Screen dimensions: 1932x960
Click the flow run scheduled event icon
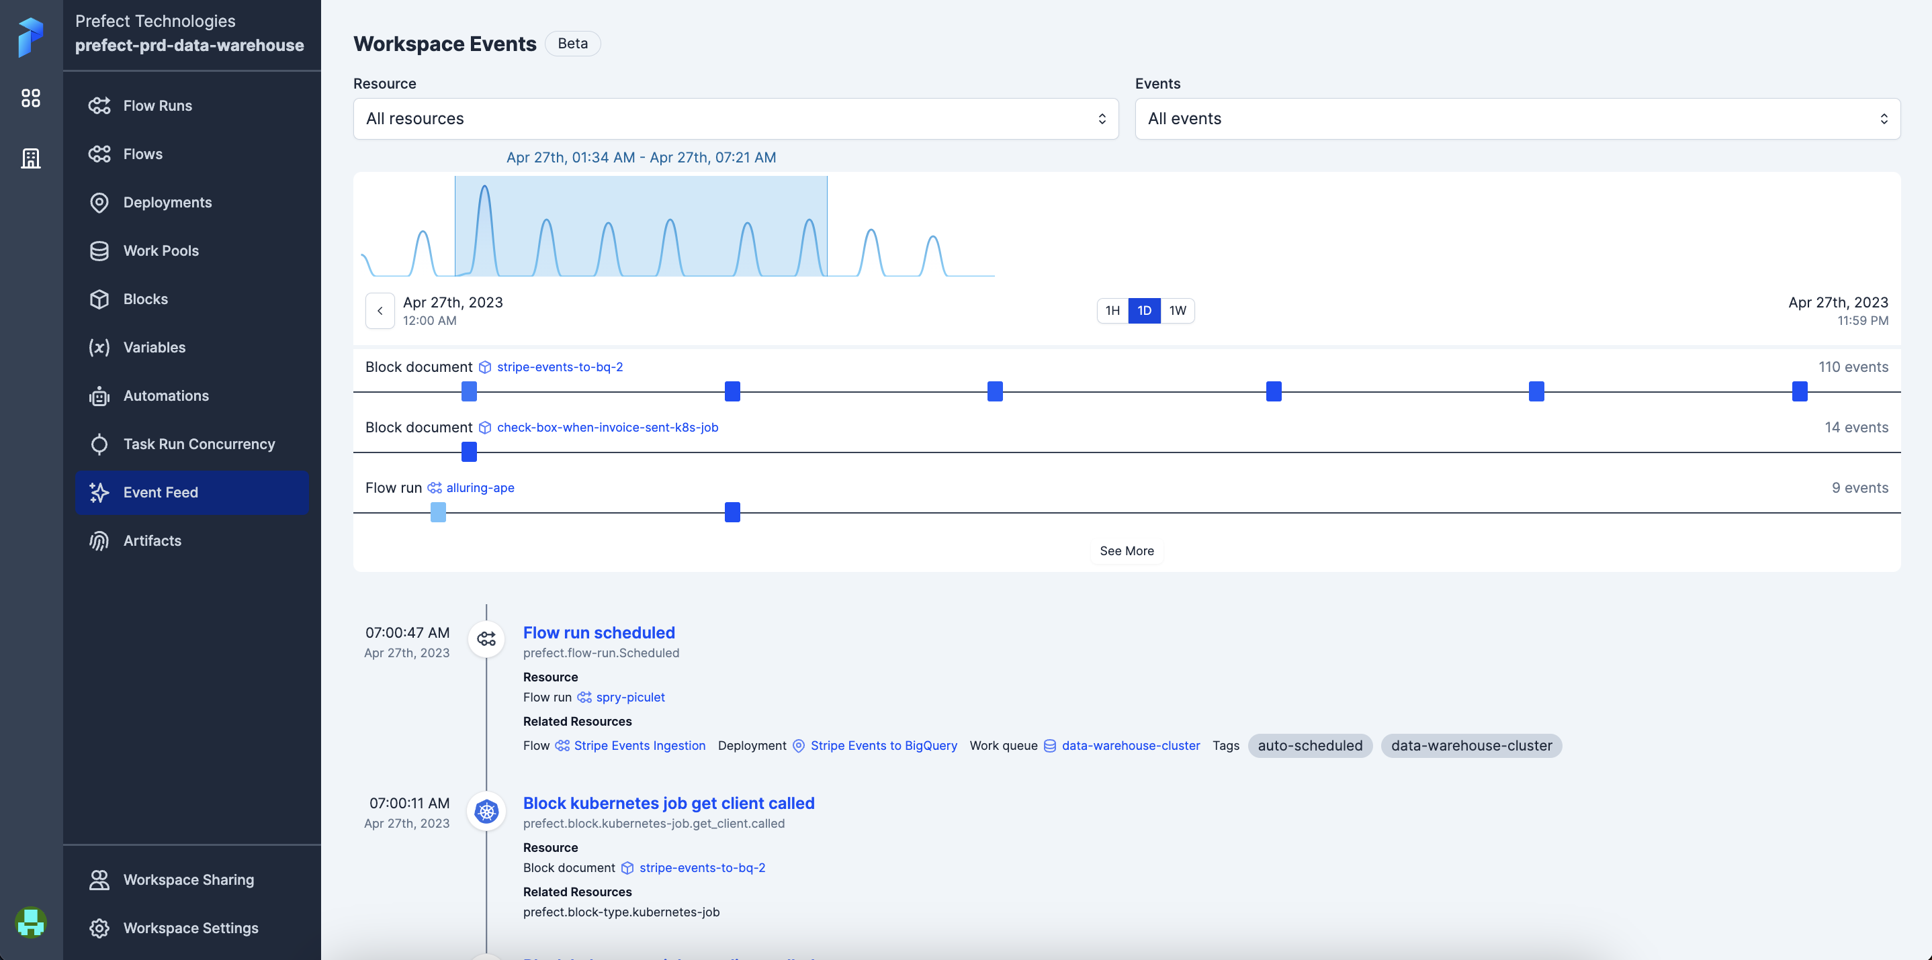tap(487, 639)
